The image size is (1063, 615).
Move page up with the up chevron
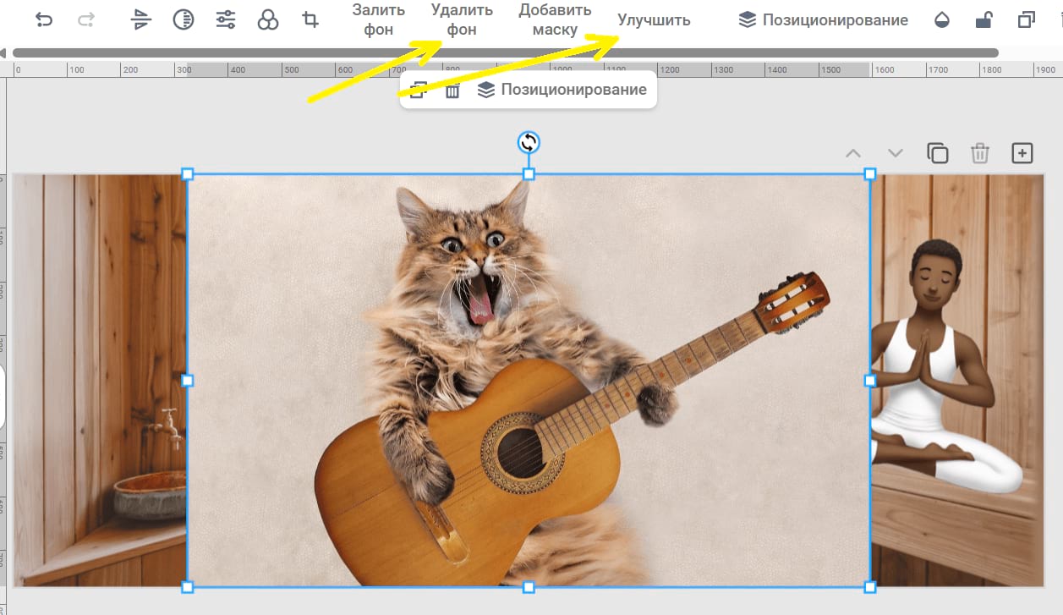(x=853, y=153)
